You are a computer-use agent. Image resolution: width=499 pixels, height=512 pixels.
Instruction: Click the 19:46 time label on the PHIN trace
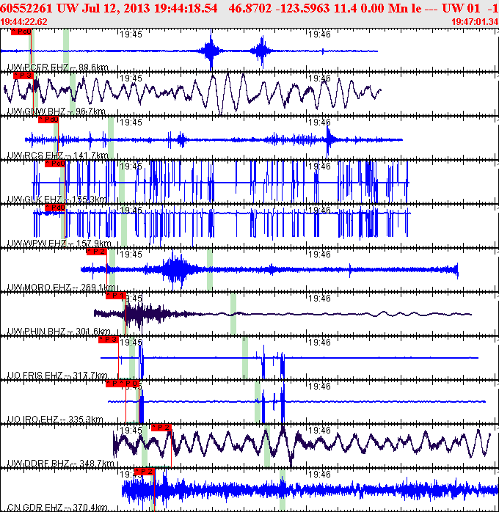[320, 299]
